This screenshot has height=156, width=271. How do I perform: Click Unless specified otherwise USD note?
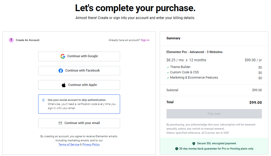197,133
